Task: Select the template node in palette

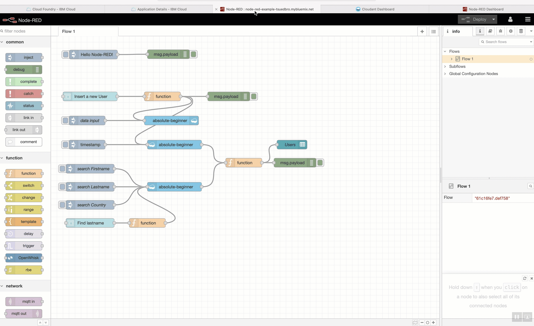Action: 24,221
